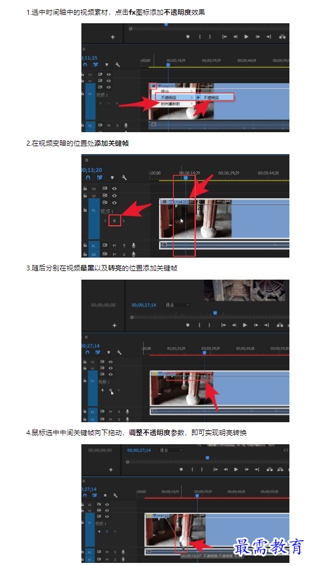Open 适合 zoom dropdown in step 3 monitor

click(177, 305)
